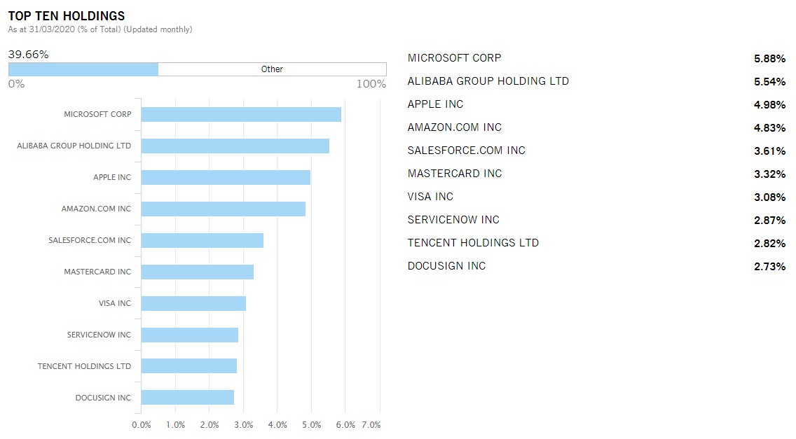Click Tencent Holdings Ltd in the right list
The image size is (796, 439).
(x=473, y=243)
